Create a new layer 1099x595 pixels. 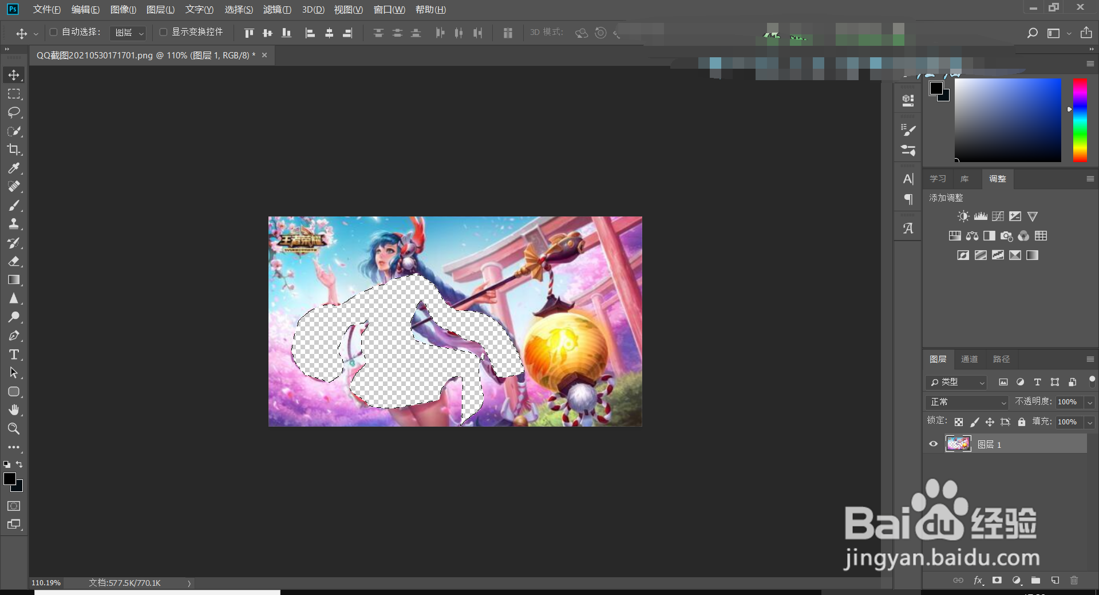point(1055,580)
